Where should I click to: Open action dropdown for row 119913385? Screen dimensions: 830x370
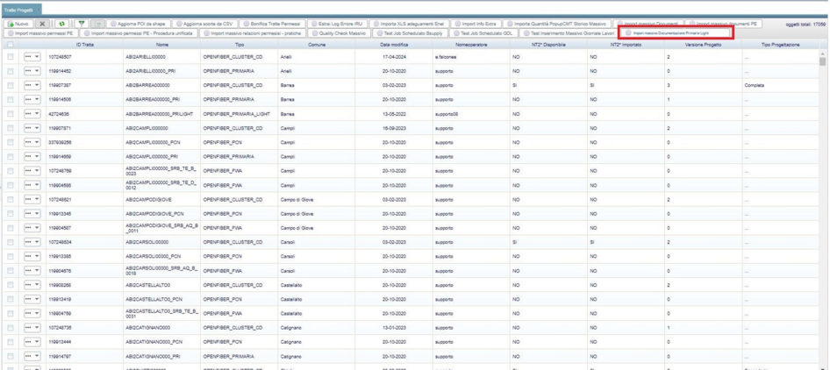click(x=32, y=256)
